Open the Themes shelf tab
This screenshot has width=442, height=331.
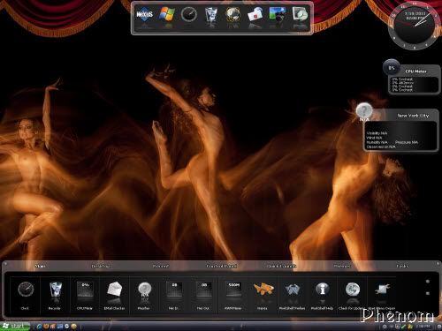(342, 267)
